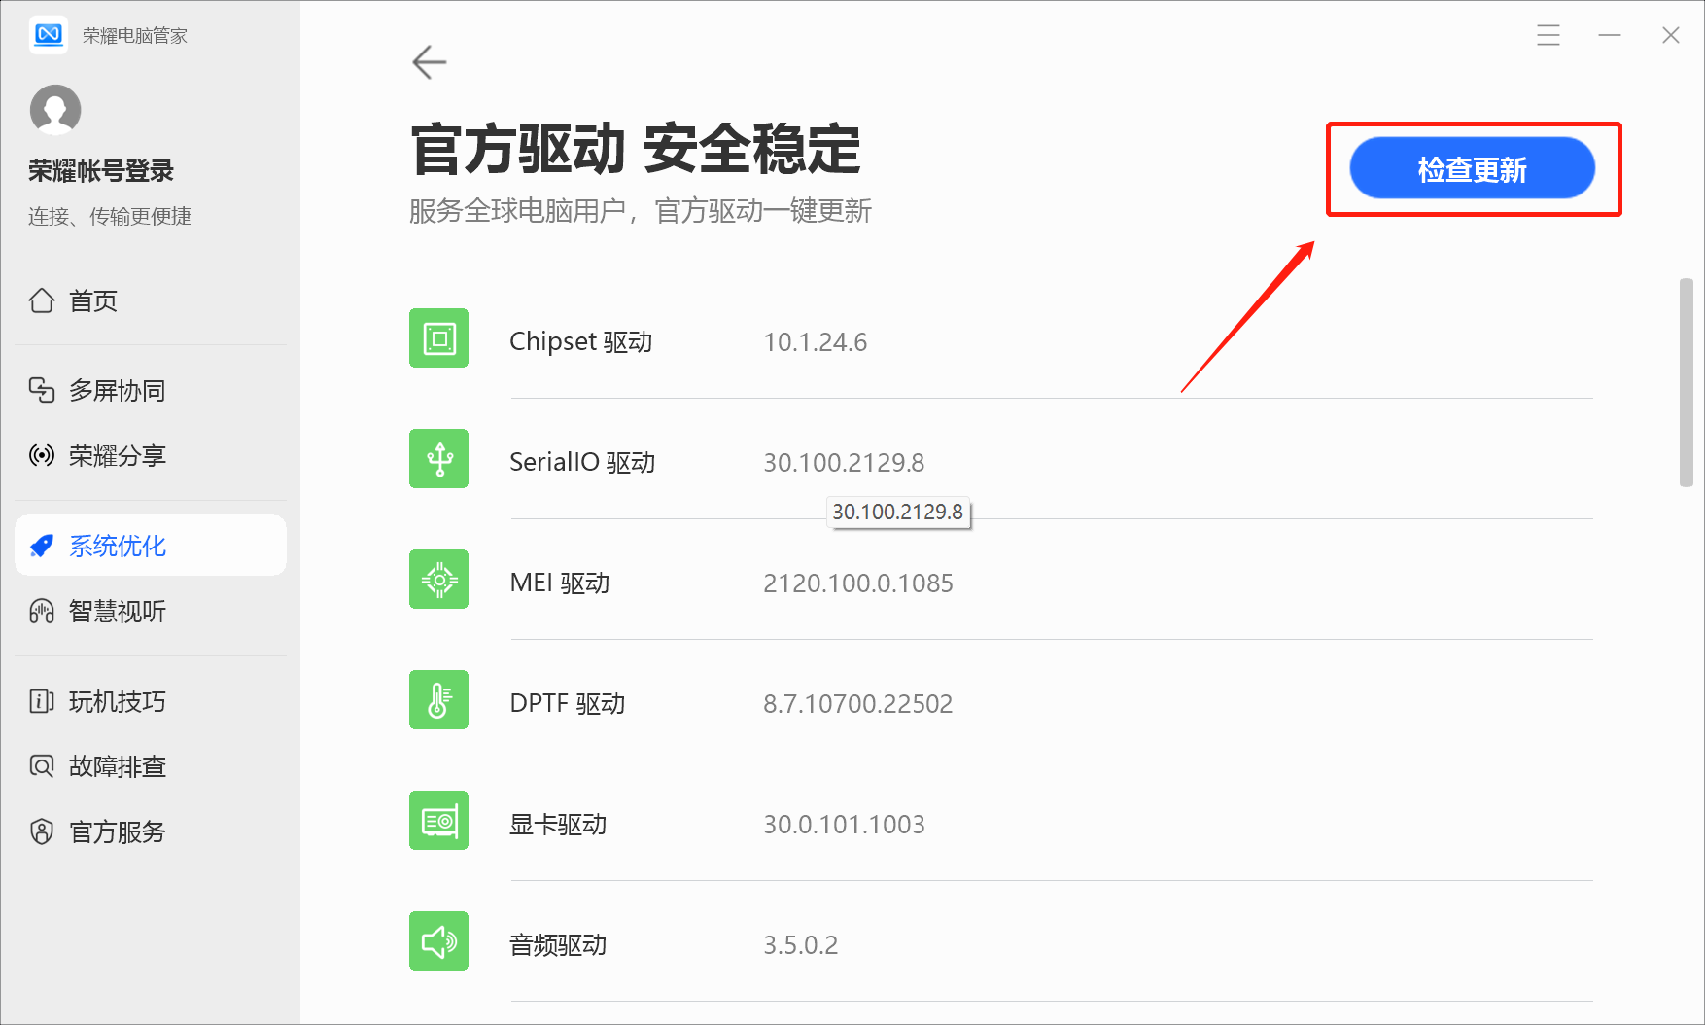Click the DPTF thermometer icon
1705x1025 pixels.
(438, 700)
